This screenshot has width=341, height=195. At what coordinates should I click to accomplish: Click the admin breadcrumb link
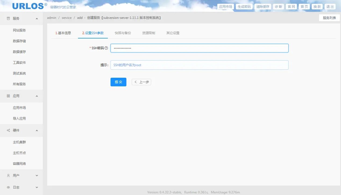coord(52,18)
